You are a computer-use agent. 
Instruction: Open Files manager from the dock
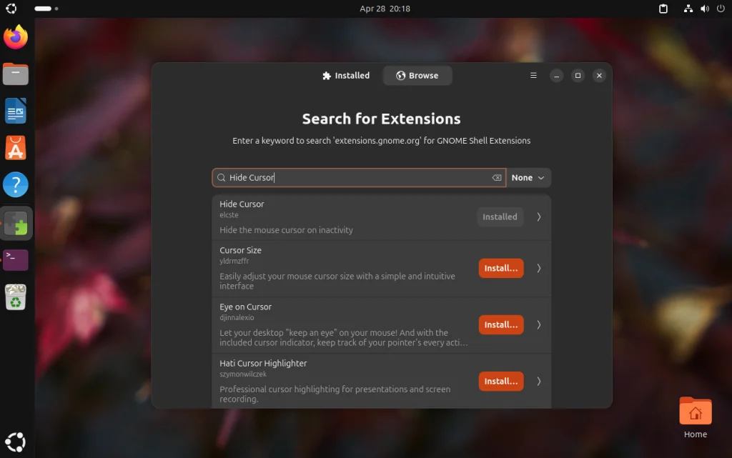click(x=16, y=74)
